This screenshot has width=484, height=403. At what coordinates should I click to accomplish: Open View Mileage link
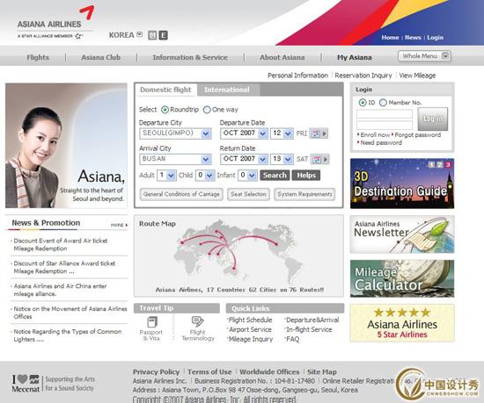click(x=417, y=76)
